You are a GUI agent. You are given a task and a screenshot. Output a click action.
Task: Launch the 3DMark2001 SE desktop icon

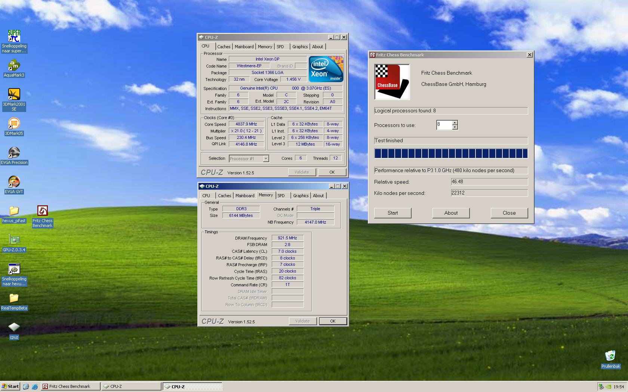[x=14, y=99]
